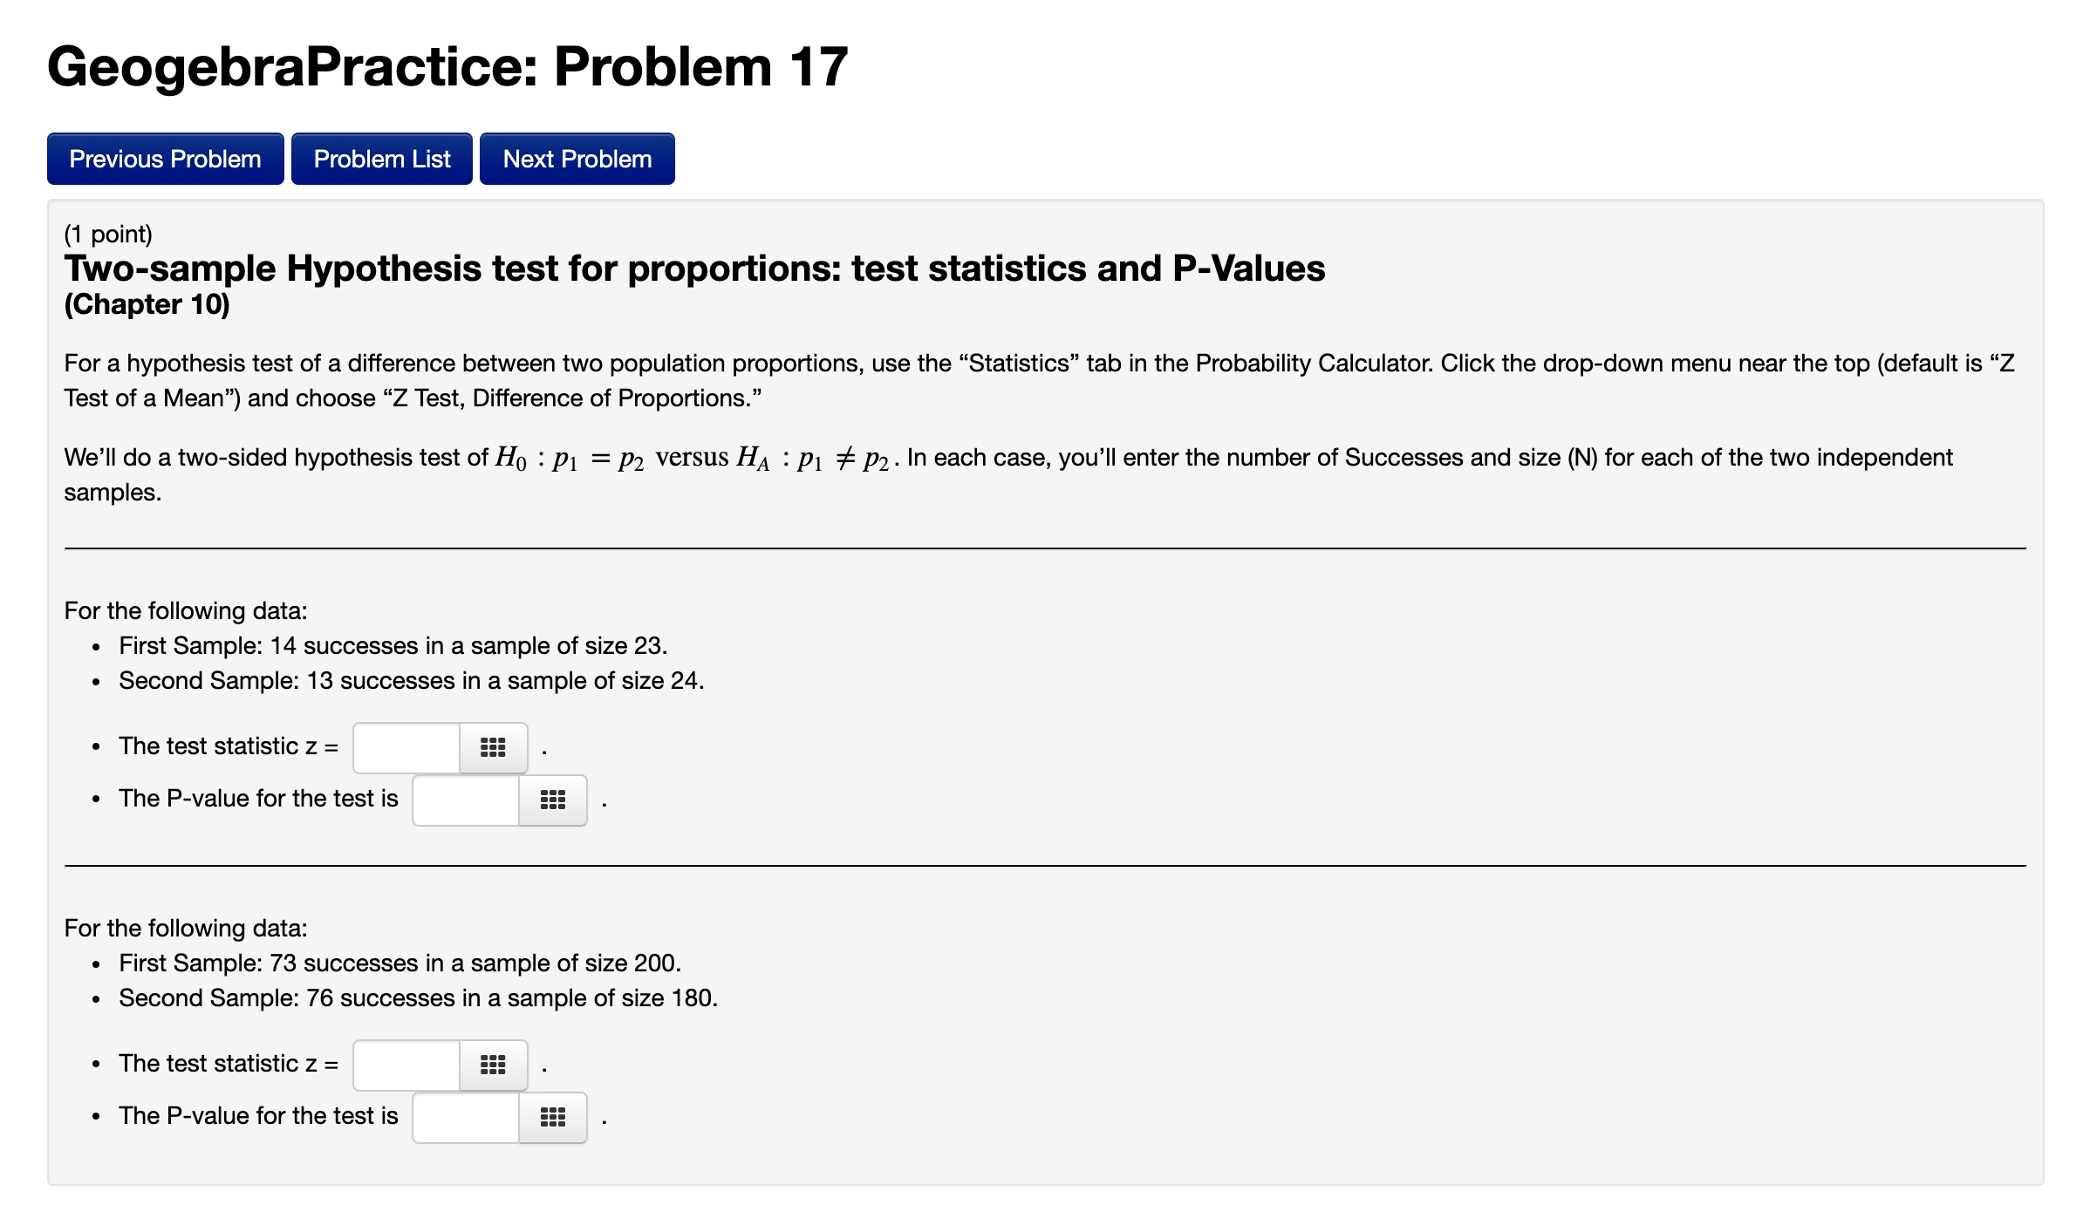Advance to the Next Problem

577,158
